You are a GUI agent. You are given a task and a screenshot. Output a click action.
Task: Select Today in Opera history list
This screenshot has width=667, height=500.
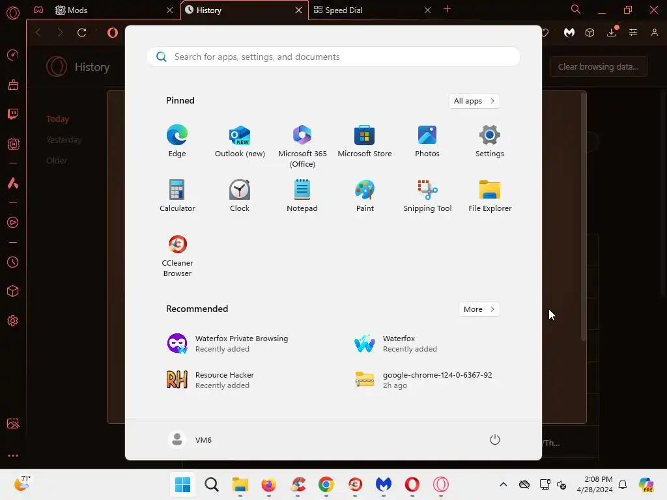click(x=58, y=119)
